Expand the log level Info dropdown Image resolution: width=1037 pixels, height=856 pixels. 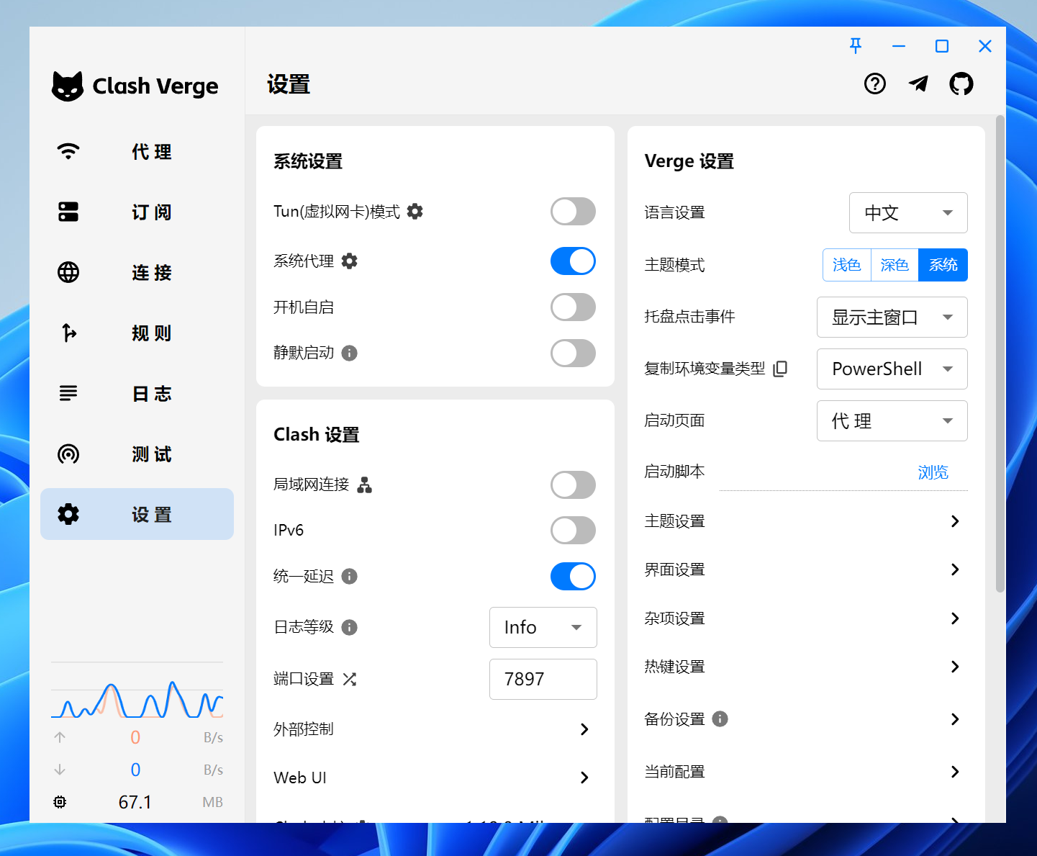[x=543, y=628]
